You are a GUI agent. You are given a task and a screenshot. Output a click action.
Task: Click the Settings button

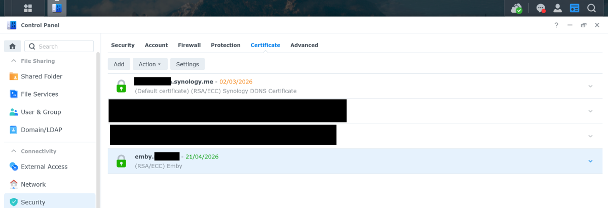(187, 64)
